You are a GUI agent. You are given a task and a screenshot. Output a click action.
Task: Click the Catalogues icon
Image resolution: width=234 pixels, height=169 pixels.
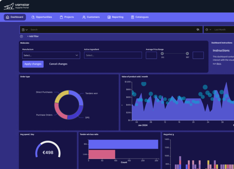132,17
